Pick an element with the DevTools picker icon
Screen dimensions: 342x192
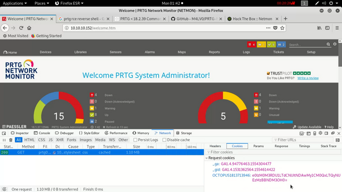point(4,133)
